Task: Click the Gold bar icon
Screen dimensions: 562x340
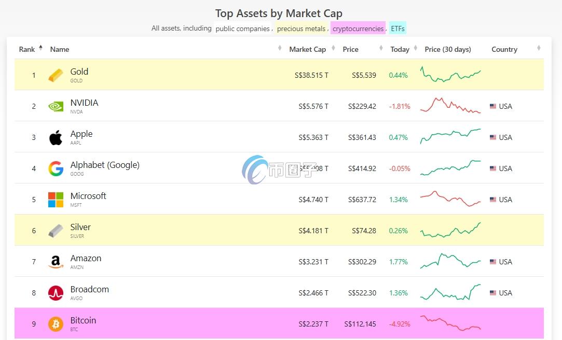Action: 56,75
